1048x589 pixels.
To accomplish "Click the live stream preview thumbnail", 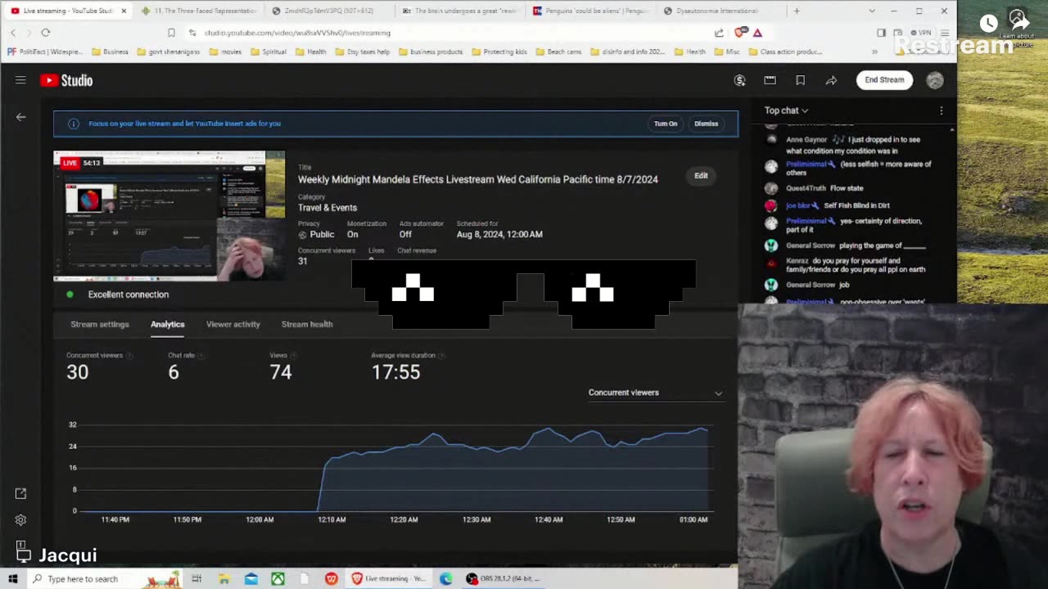I will (169, 216).
